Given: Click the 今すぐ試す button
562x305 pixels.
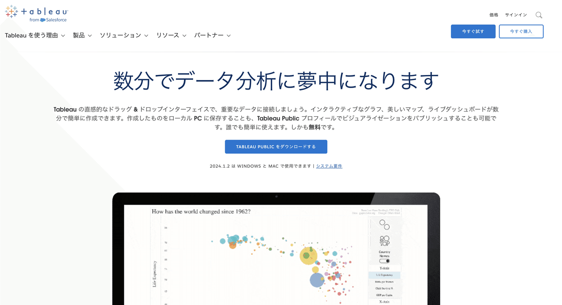Looking at the screenshot, I should [x=473, y=31].
